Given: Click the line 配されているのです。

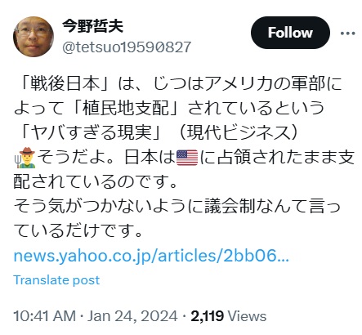Looking at the screenshot, I should [96, 182].
